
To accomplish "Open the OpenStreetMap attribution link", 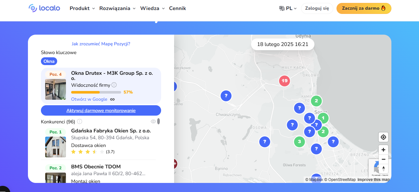I will tap(340, 180).
